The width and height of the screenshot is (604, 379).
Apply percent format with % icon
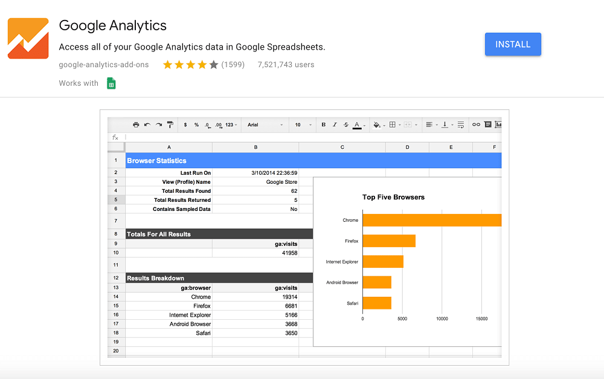(196, 125)
